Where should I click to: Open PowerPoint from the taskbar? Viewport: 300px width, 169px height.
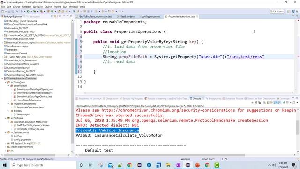tap(197, 165)
